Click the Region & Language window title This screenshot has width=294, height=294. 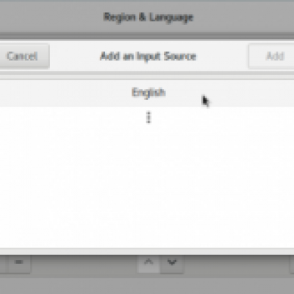148,17
